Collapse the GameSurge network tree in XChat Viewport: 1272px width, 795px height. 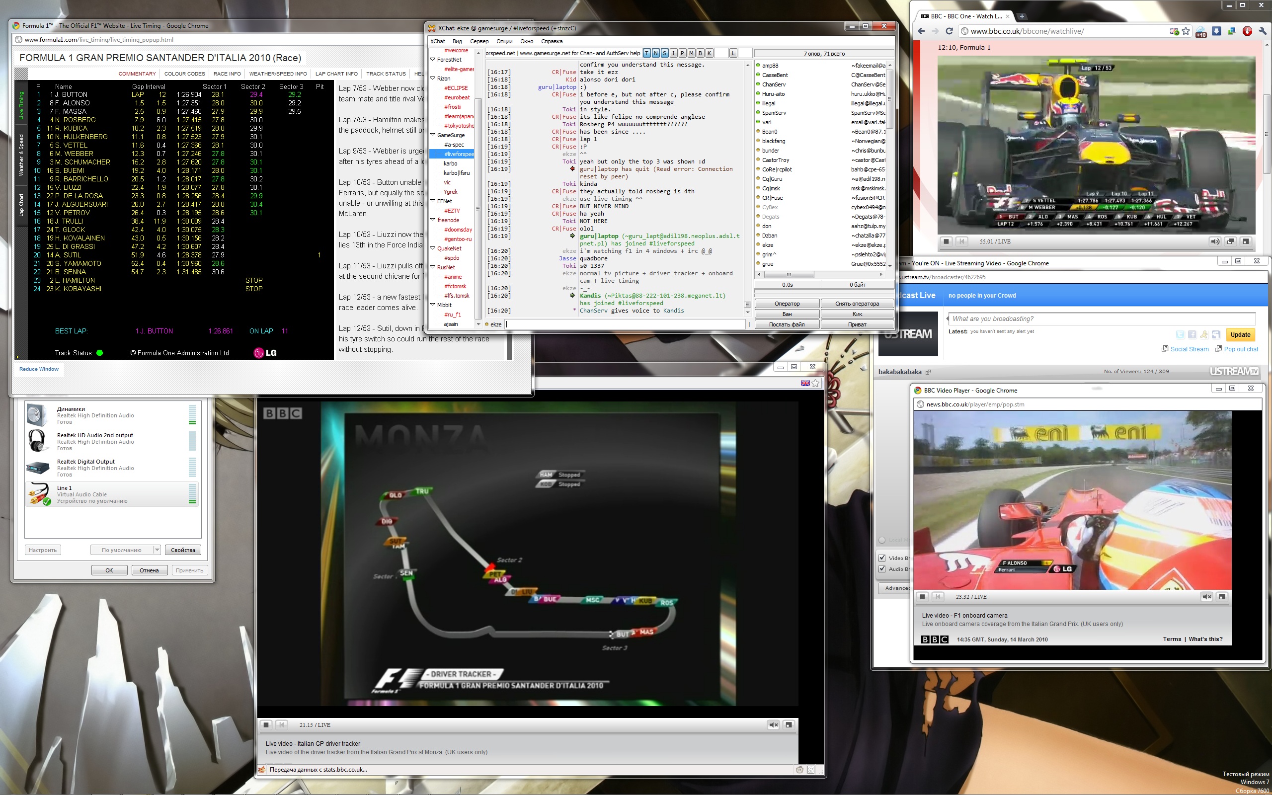point(433,135)
